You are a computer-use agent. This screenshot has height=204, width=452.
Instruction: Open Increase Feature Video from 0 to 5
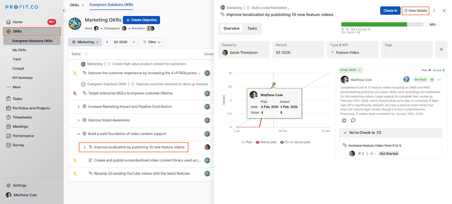375,146
